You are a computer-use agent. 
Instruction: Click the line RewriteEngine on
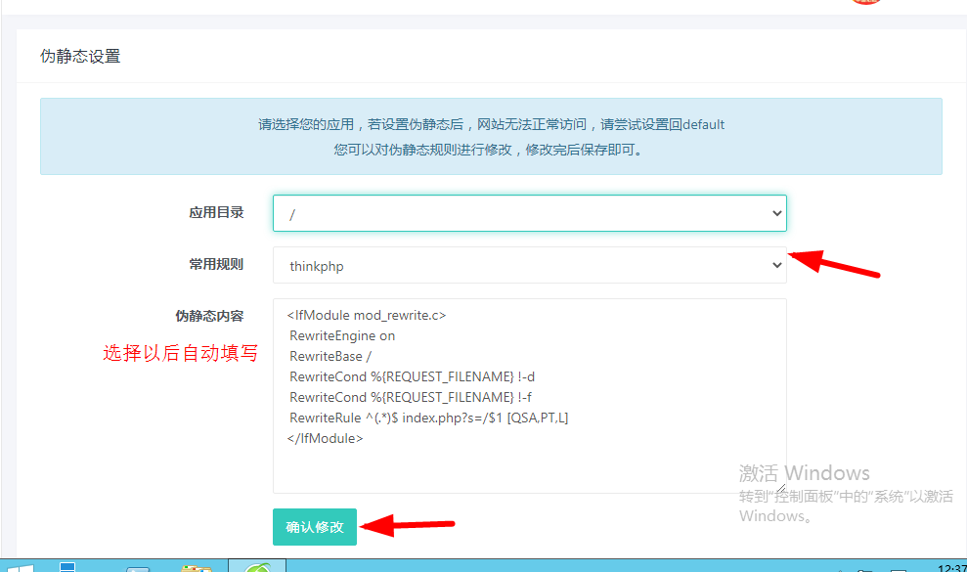click(x=342, y=335)
